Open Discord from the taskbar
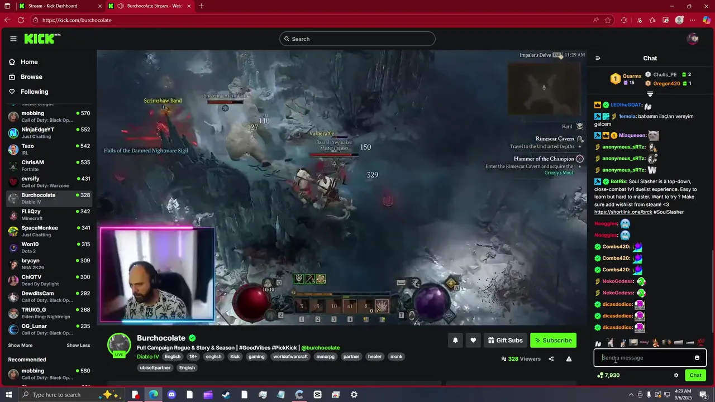 [x=171, y=395]
